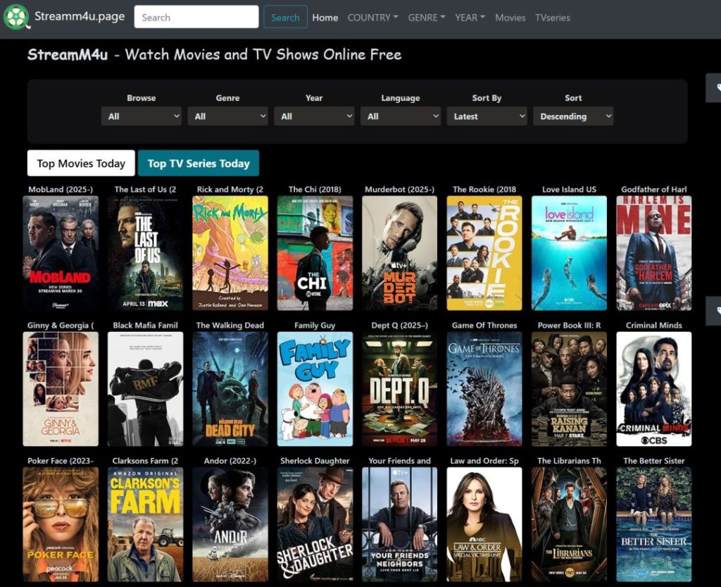This screenshot has width=721, height=587.
Task: Switch to Top Movies Today tab
Action: [x=81, y=163]
